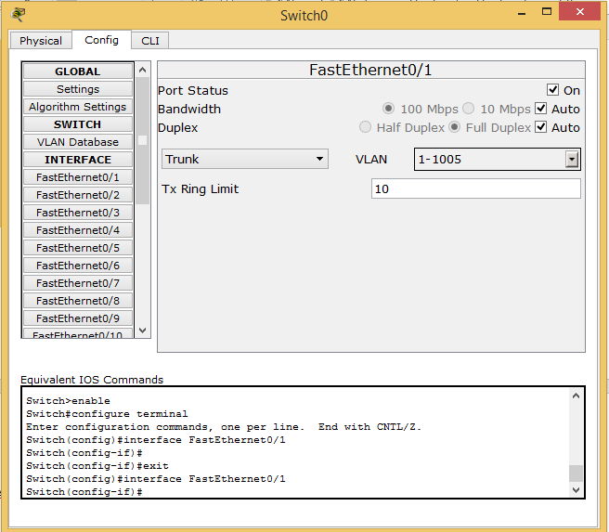Screen dimensions: 609x532
Task: Toggle Duplex Auto checkbox
Action: [x=540, y=127]
